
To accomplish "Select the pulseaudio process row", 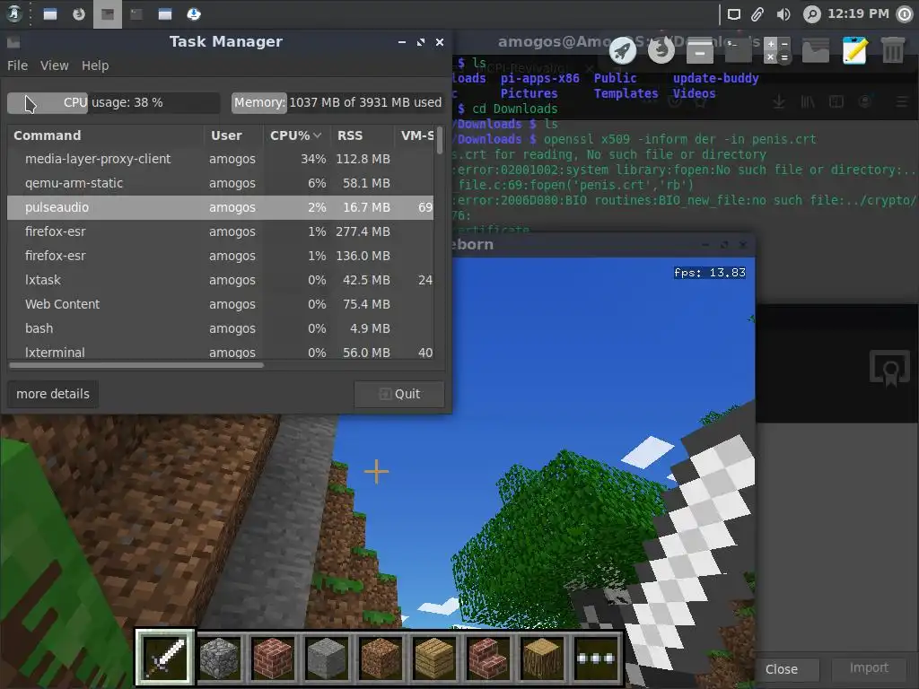I will (221, 207).
